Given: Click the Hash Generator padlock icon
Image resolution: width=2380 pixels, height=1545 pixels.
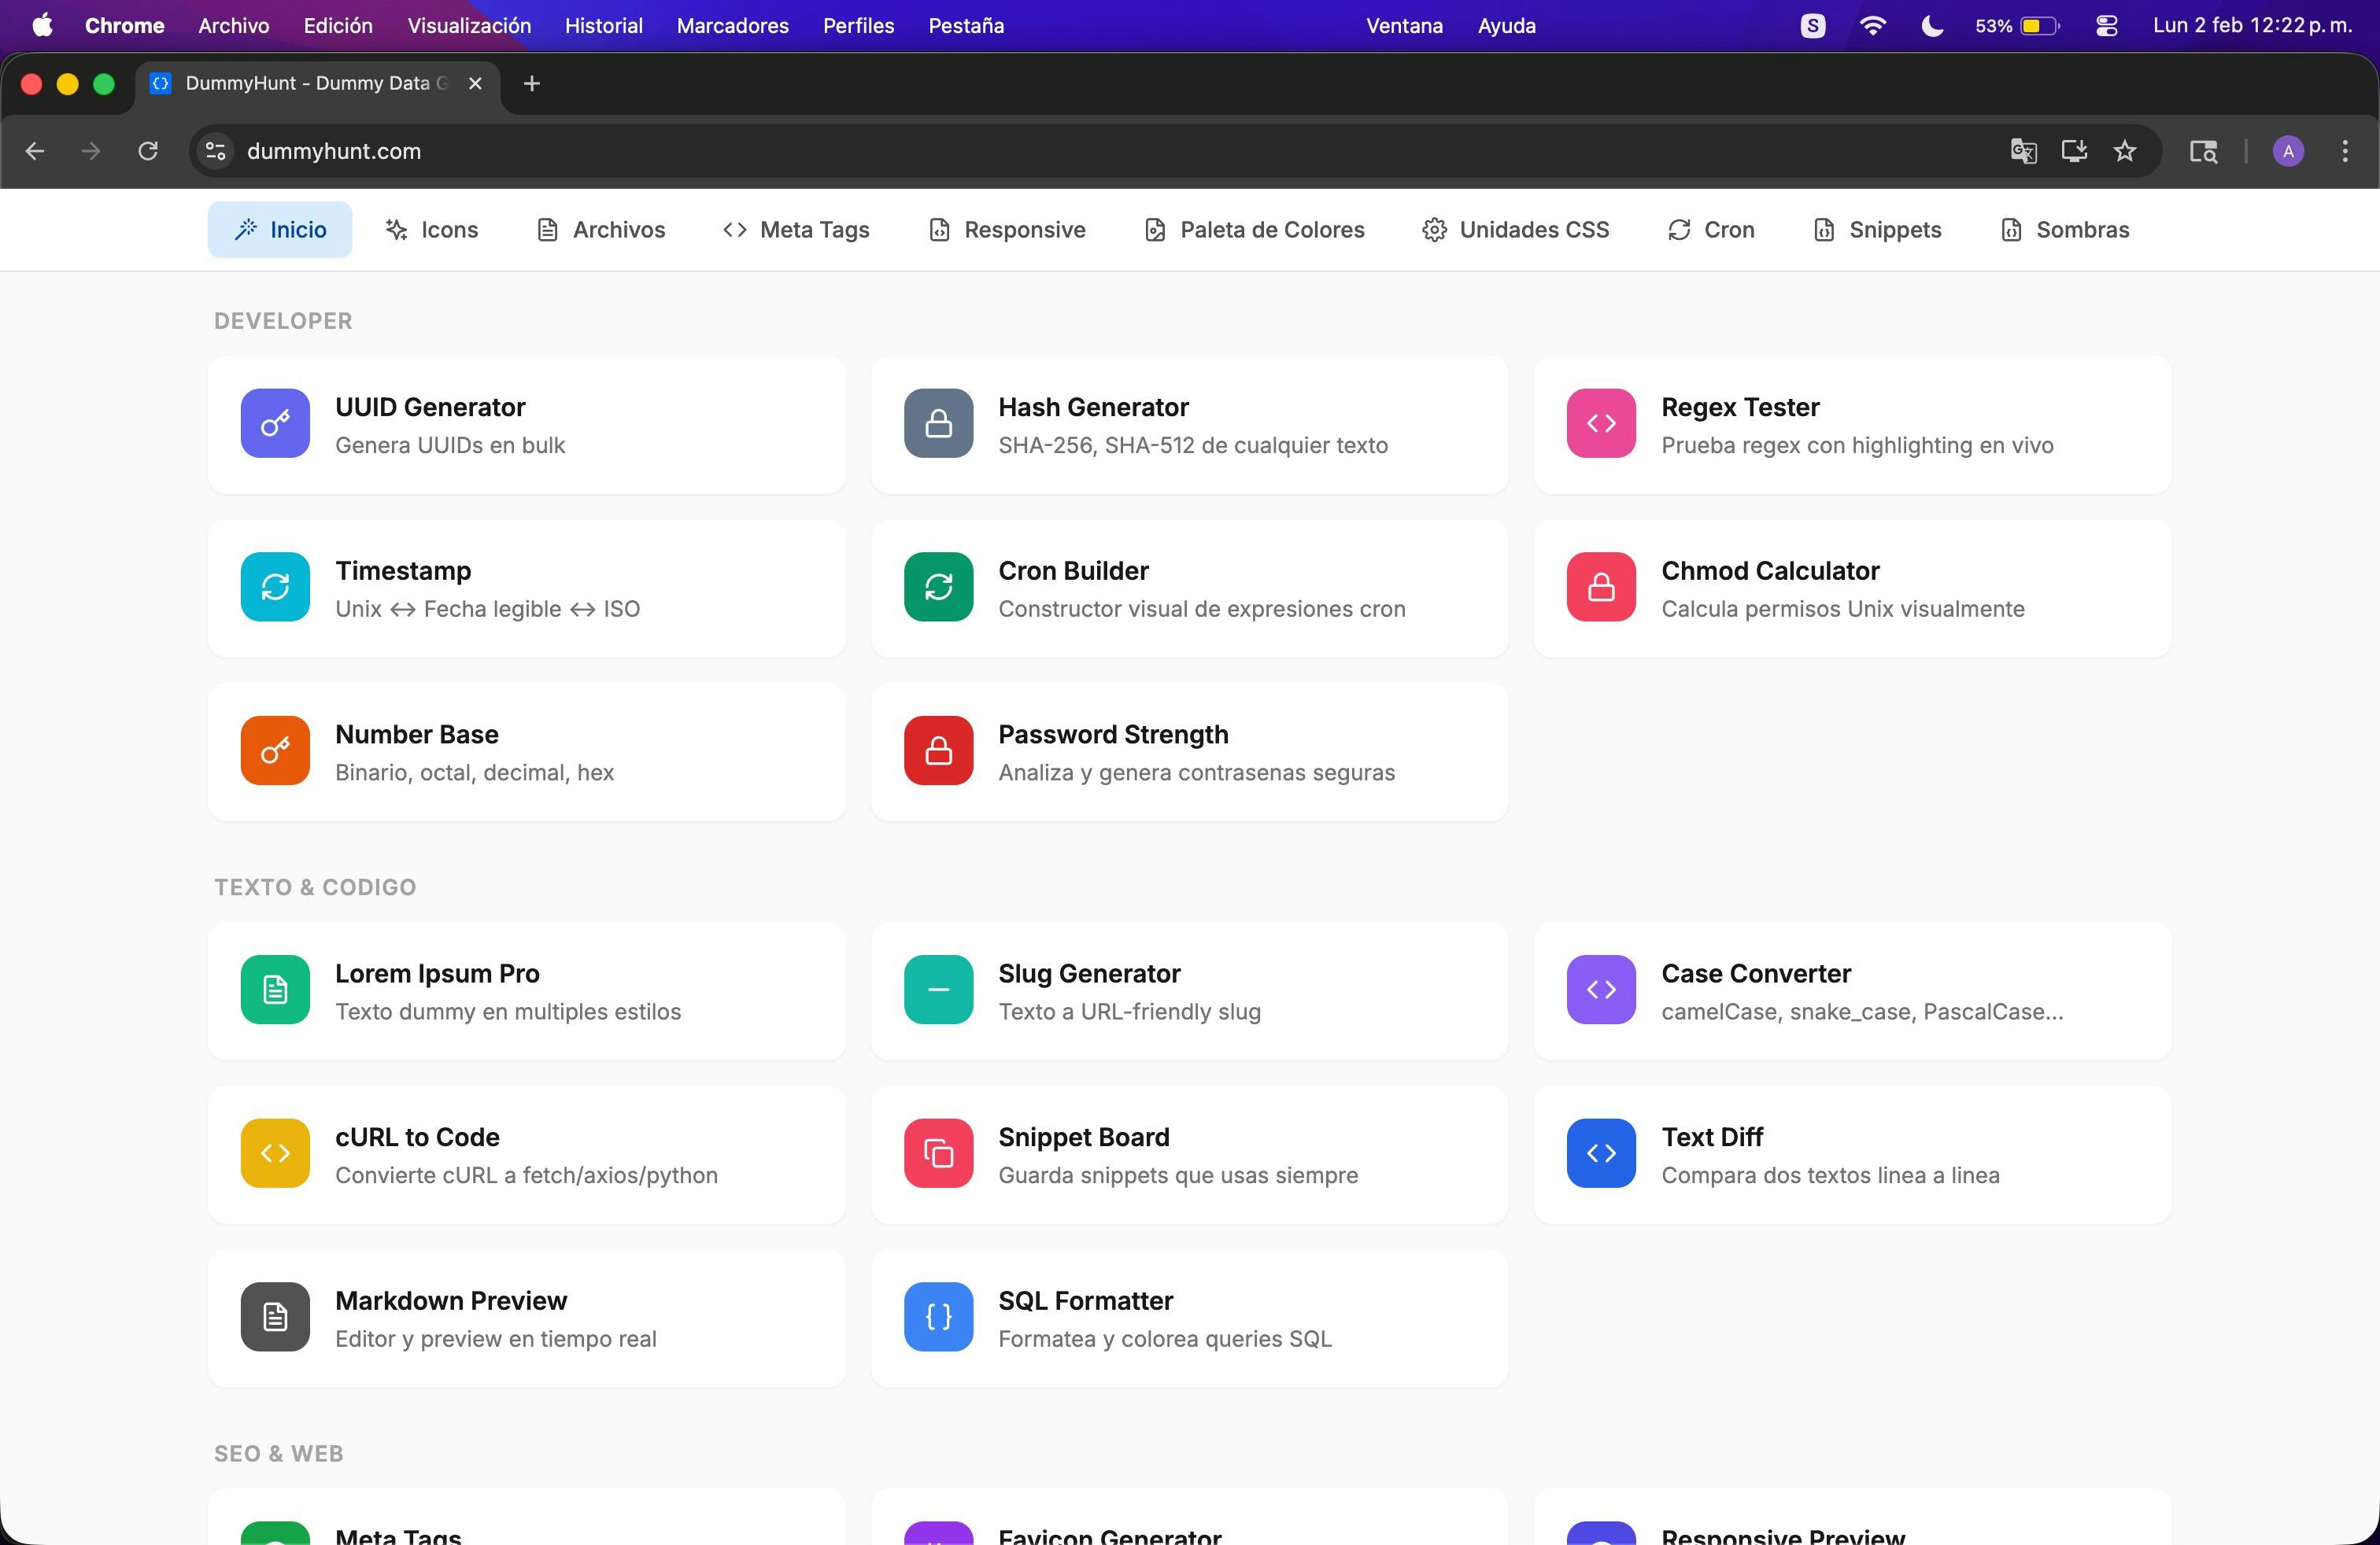Looking at the screenshot, I should point(937,424).
